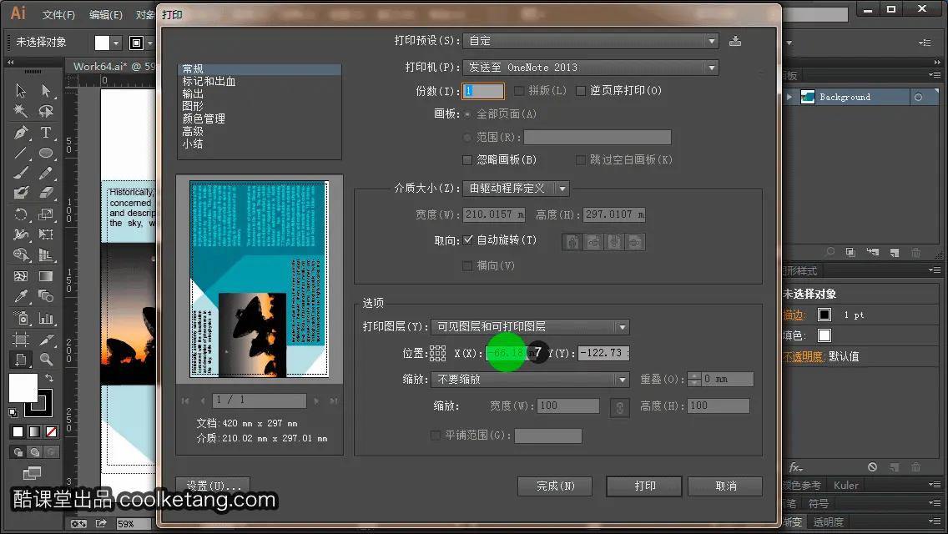The width and height of the screenshot is (948, 534).
Task: Switch to the 透明度 tab
Action: tap(828, 522)
